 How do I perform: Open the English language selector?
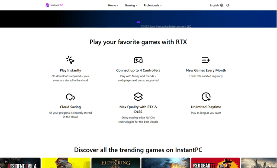216,5
